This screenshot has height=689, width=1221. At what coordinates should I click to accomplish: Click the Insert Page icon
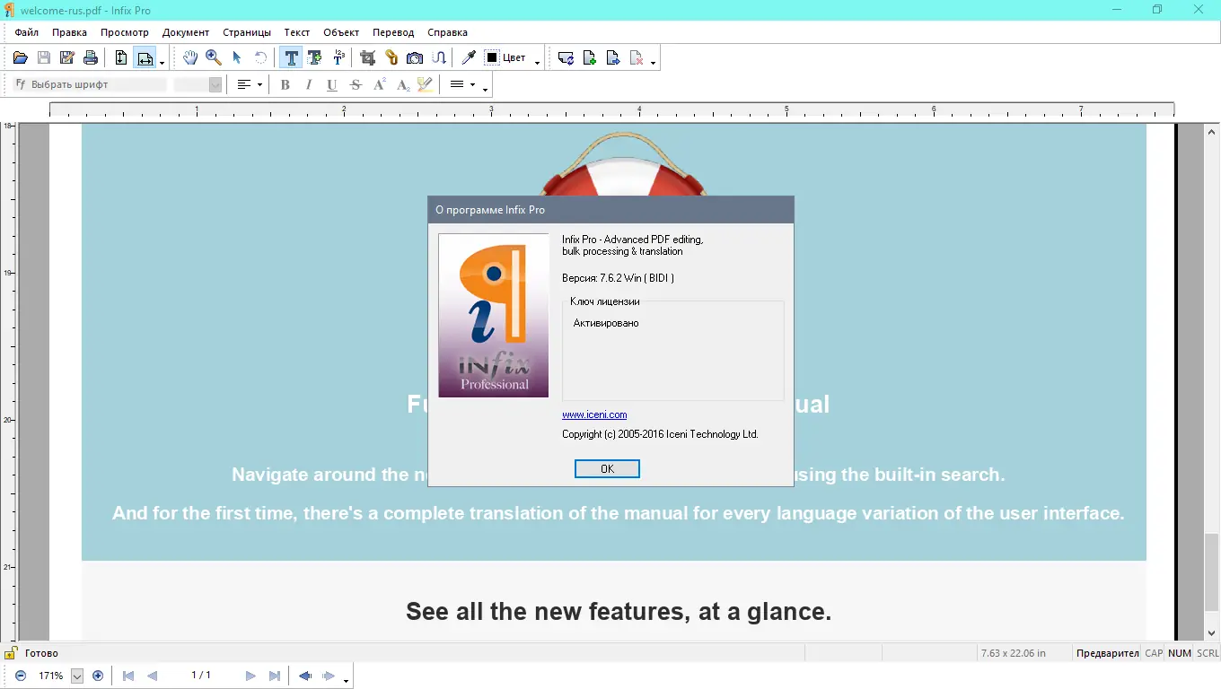(589, 58)
